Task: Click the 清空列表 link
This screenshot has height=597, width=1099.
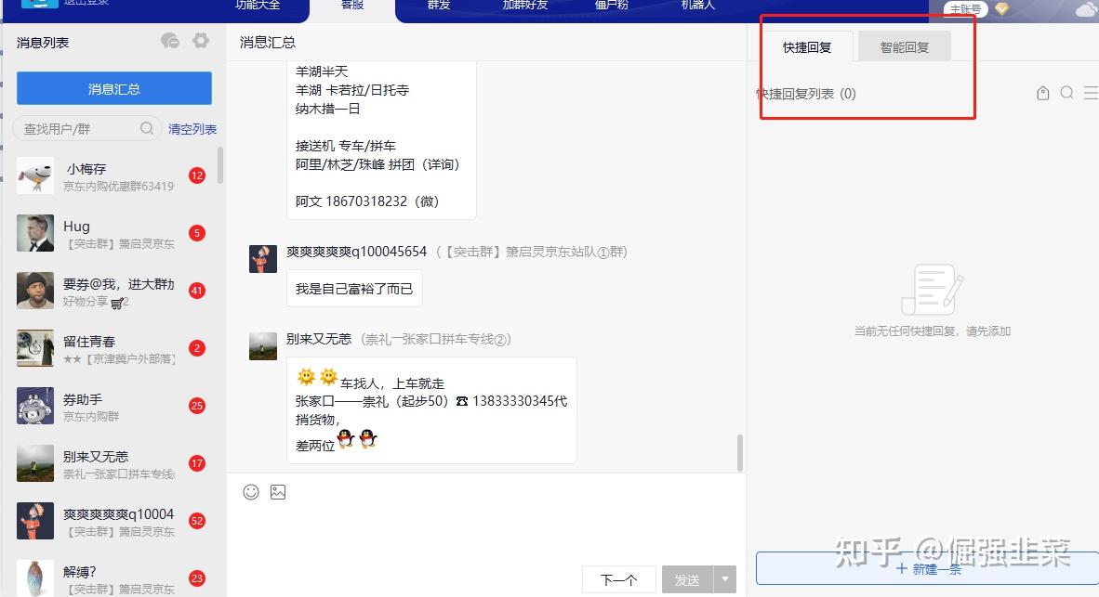Action: 192,129
